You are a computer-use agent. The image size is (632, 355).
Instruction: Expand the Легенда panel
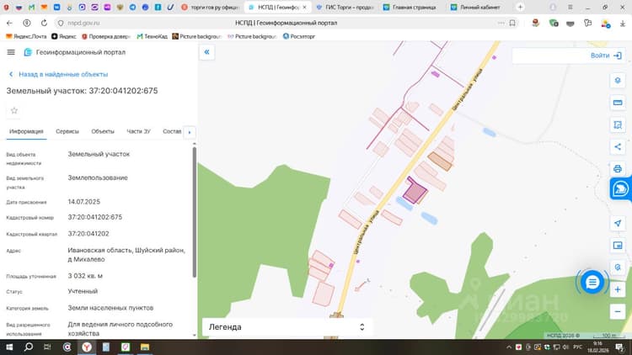point(287,327)
